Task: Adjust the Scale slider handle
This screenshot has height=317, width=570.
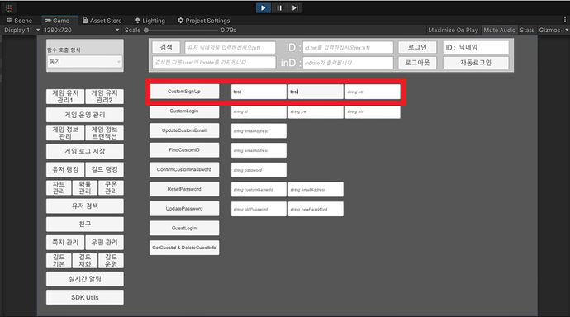Action: tap(146, 31)
